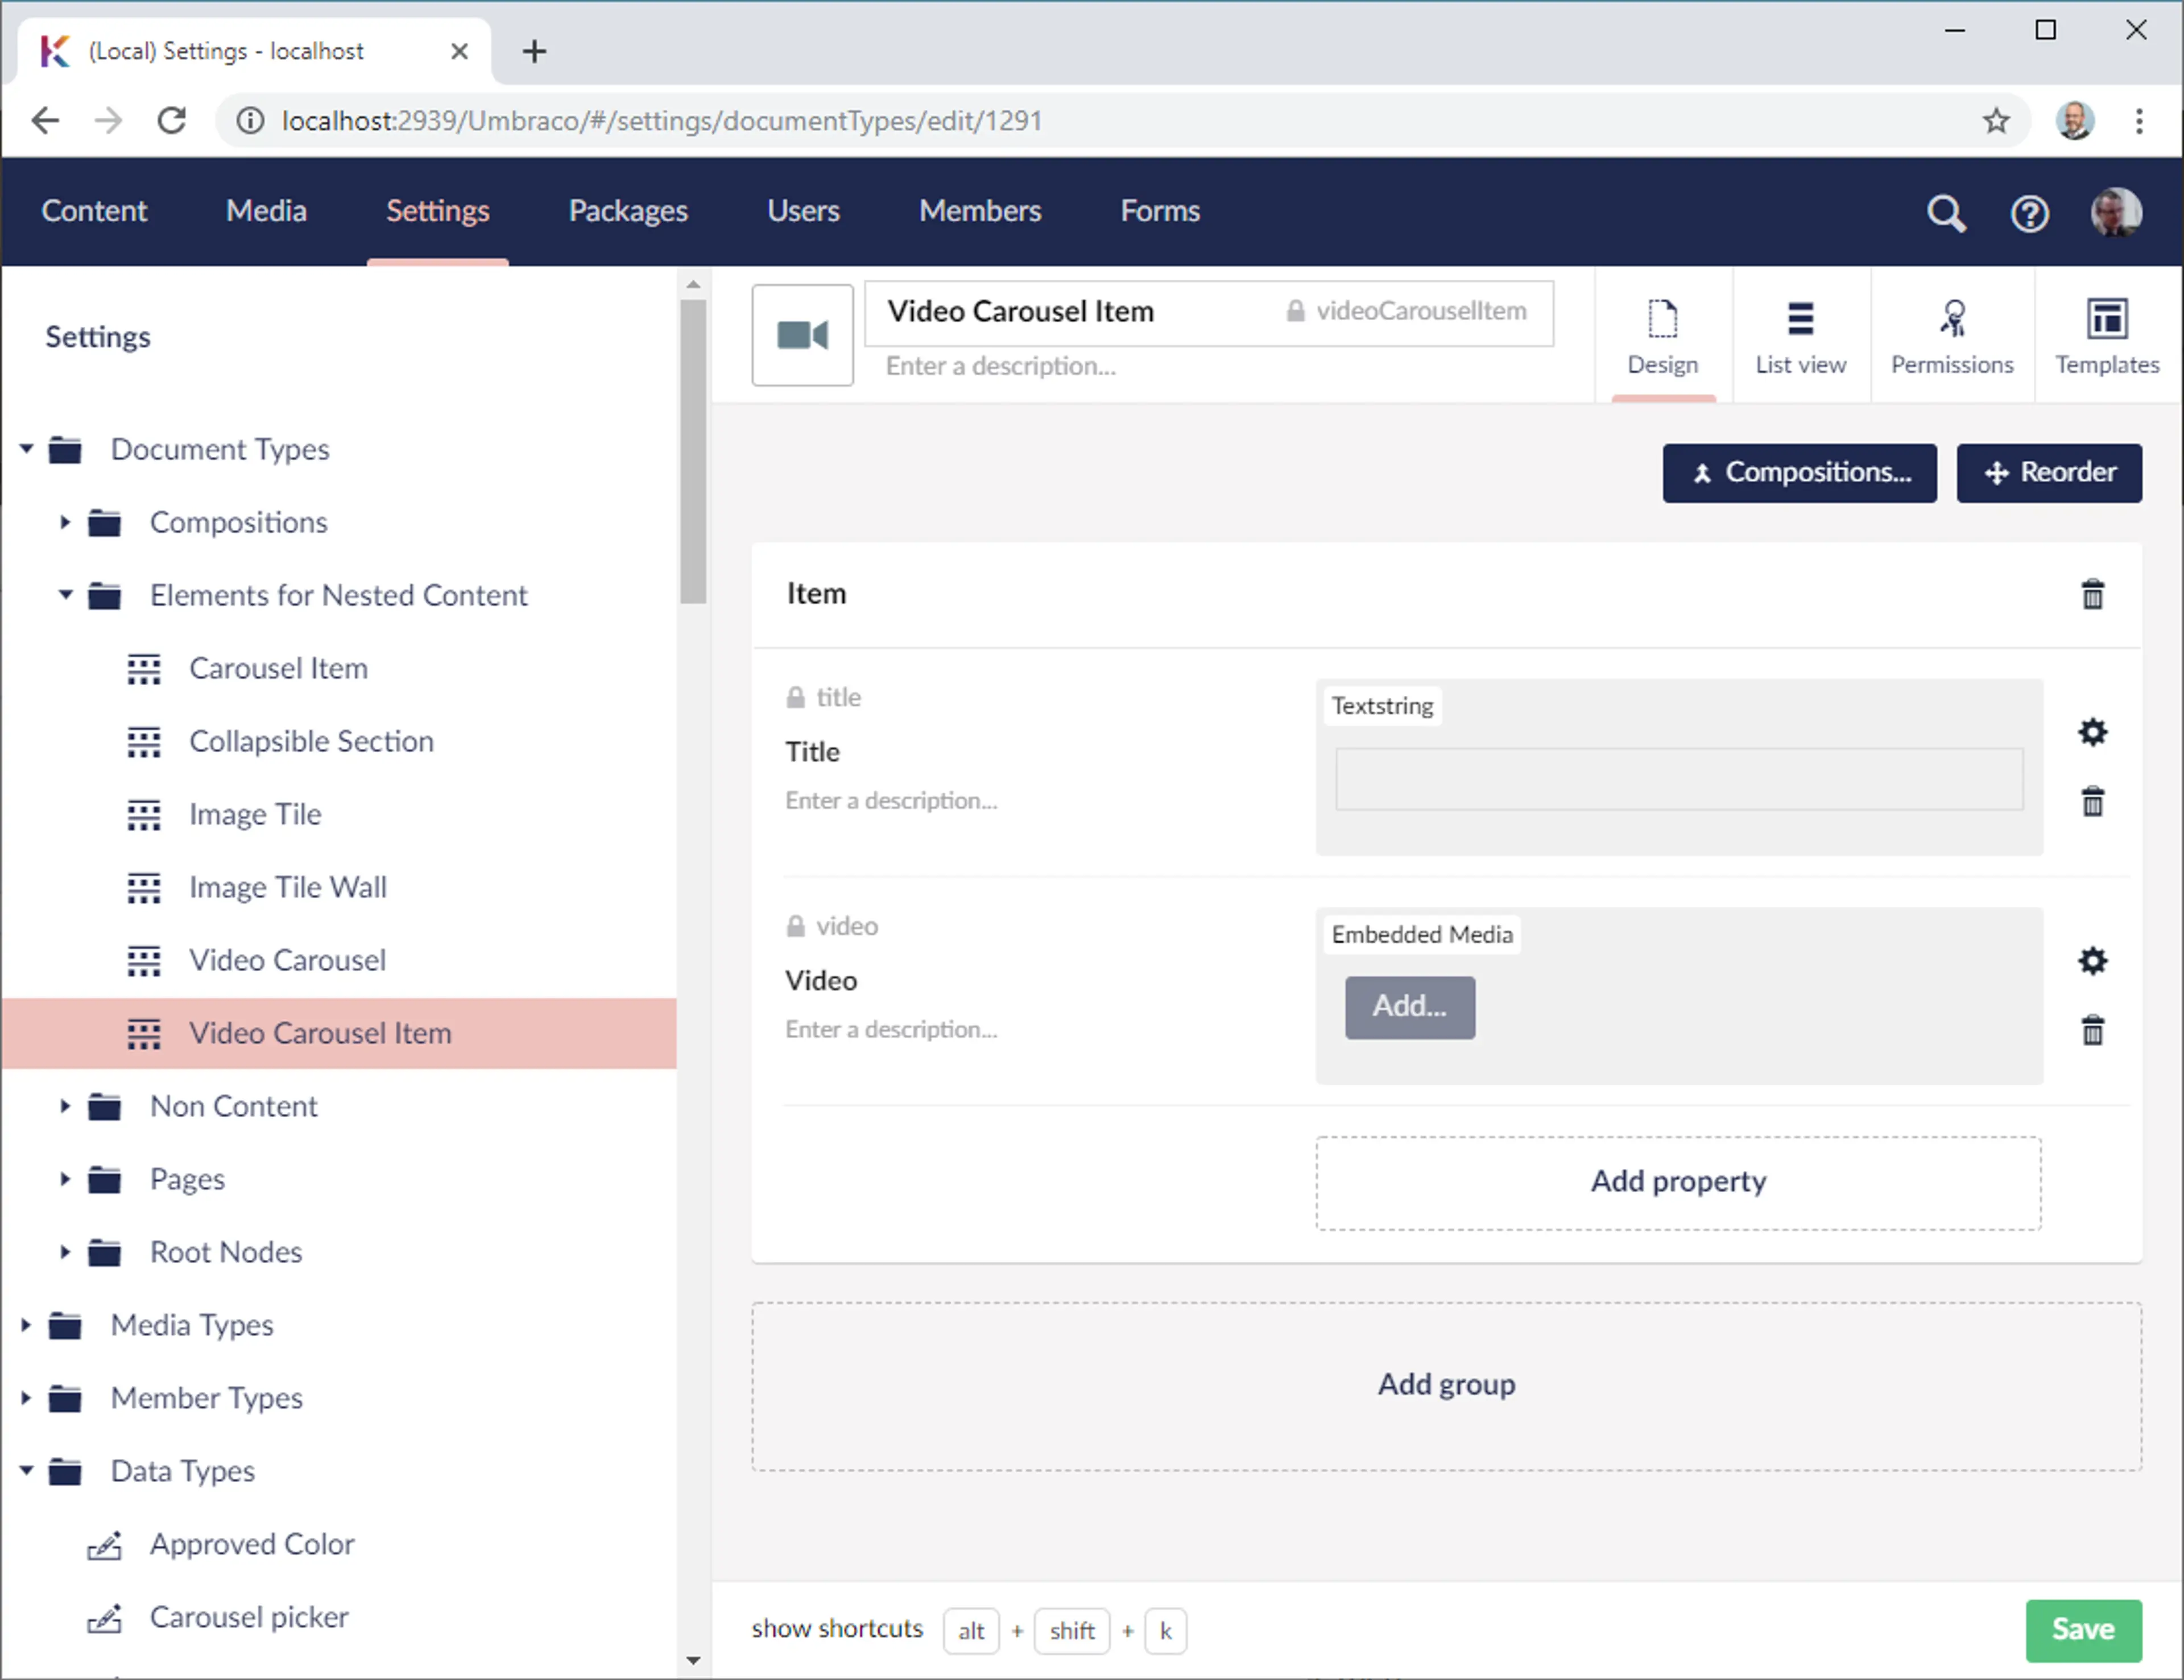Open the search magnifier in header
The width and height of the screenshot is (2184, 1680).
(x=1945, y=213)
